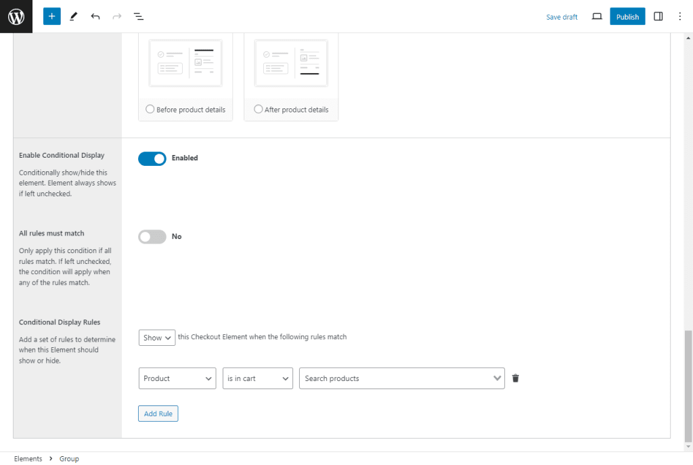This screenshot has width=693, height=465.
Task: Select Group in the breadcrumb
Action: tap(69, 459)
